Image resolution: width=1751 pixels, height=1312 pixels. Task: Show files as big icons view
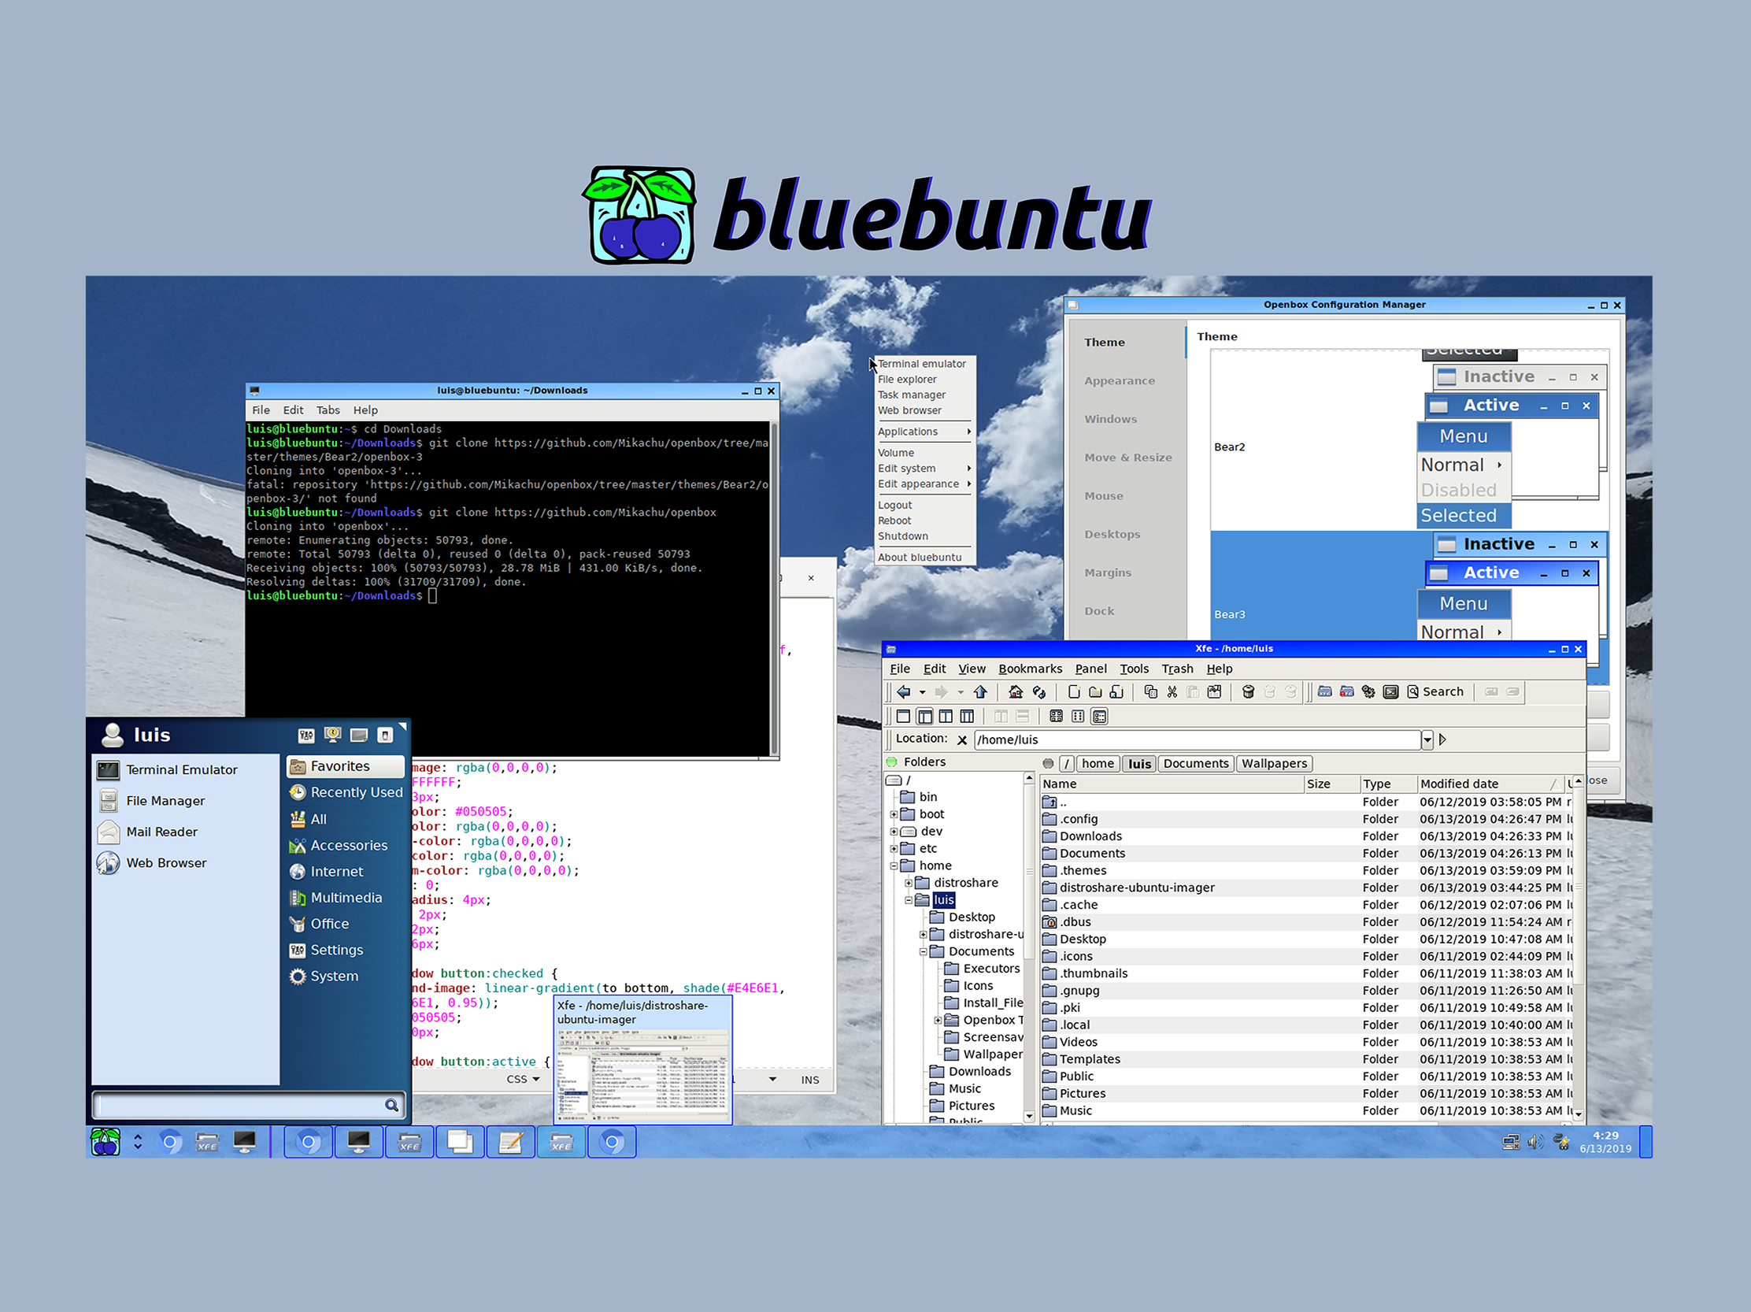(1056, 717)
